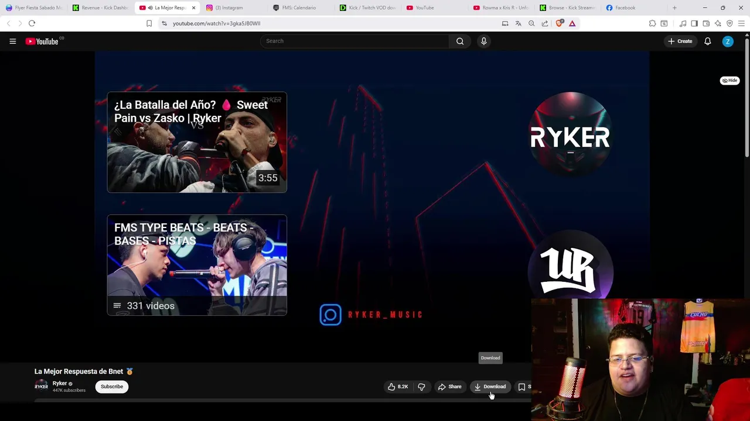Open Leo AI sparkle icon
The width and height of the screenshot is (750, 421).
(x=718, y=23)
